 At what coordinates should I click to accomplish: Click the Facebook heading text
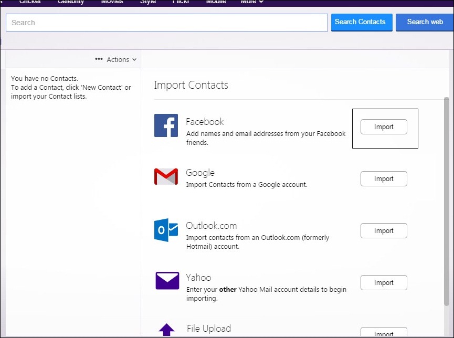pos(205,122)
